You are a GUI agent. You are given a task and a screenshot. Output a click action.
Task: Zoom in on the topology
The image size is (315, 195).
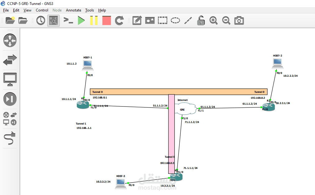pyautogui.click(x=213, y=20)
